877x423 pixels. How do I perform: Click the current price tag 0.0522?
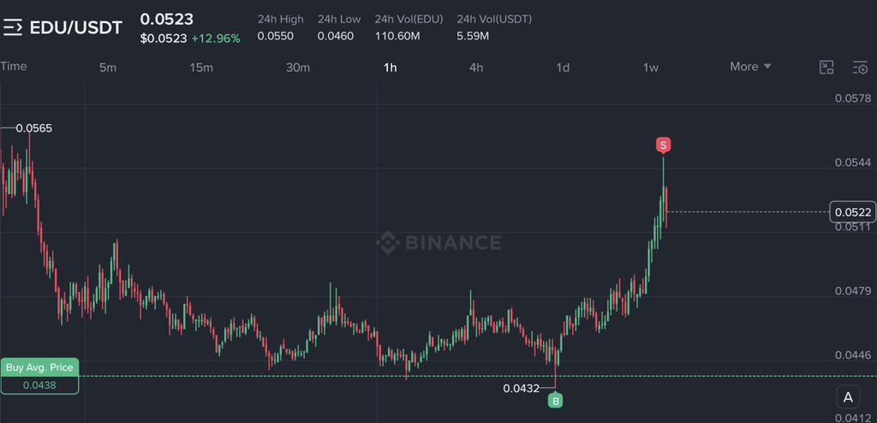853,212
